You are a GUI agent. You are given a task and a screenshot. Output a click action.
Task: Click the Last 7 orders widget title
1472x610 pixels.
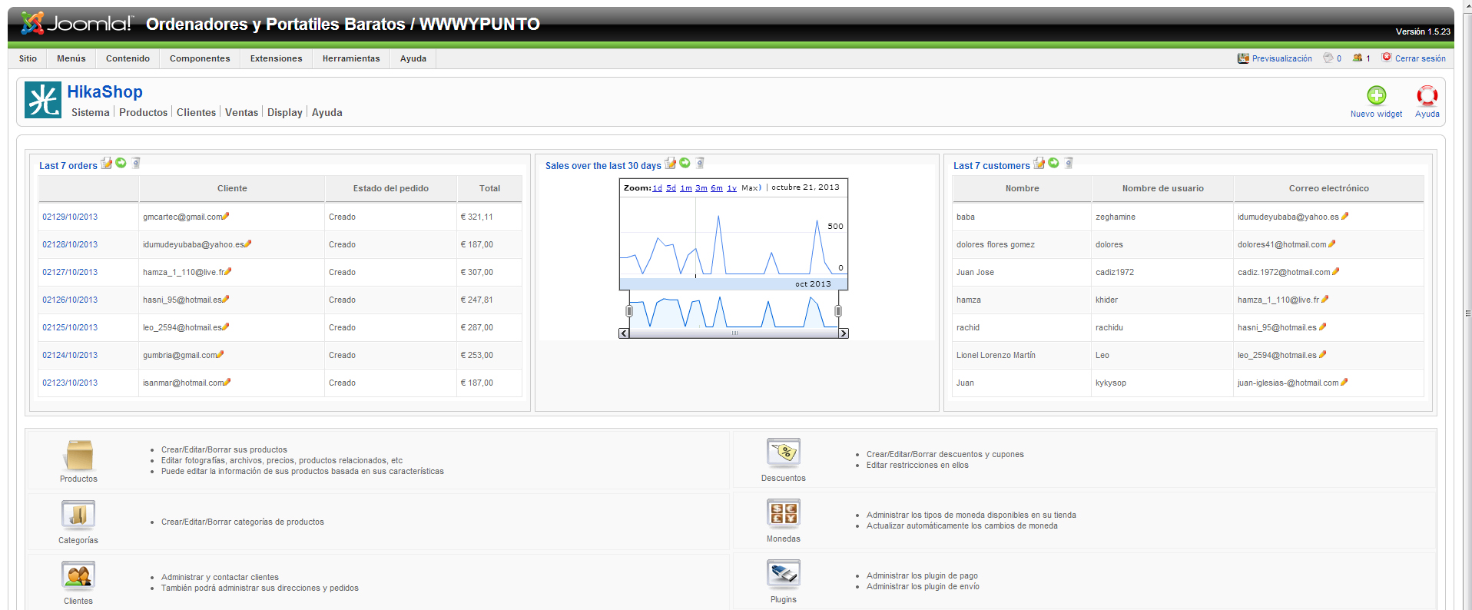click(x=68, y=165)
